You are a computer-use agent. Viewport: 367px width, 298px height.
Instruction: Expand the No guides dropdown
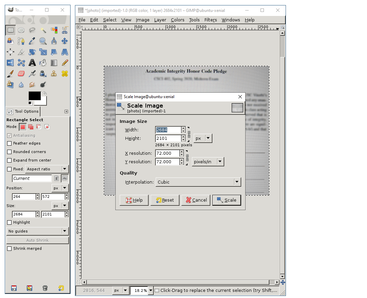pos(37,231)
